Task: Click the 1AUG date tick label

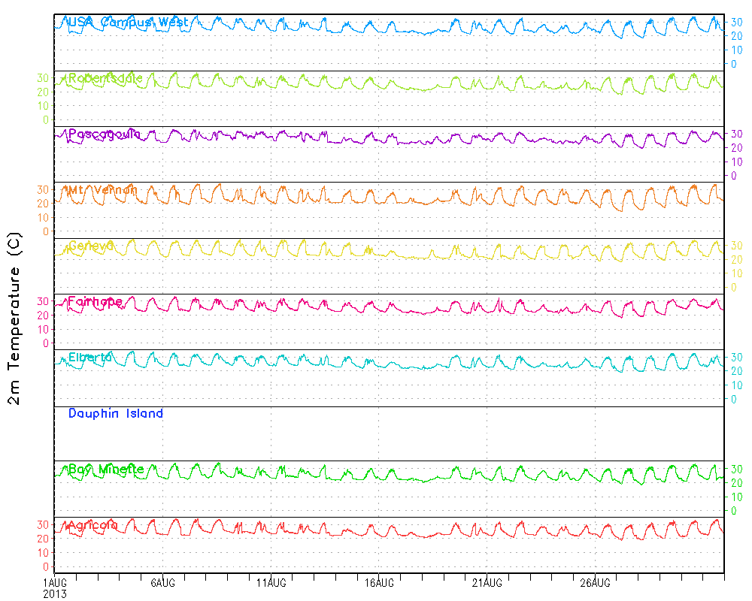Action: tap(55, 582)
